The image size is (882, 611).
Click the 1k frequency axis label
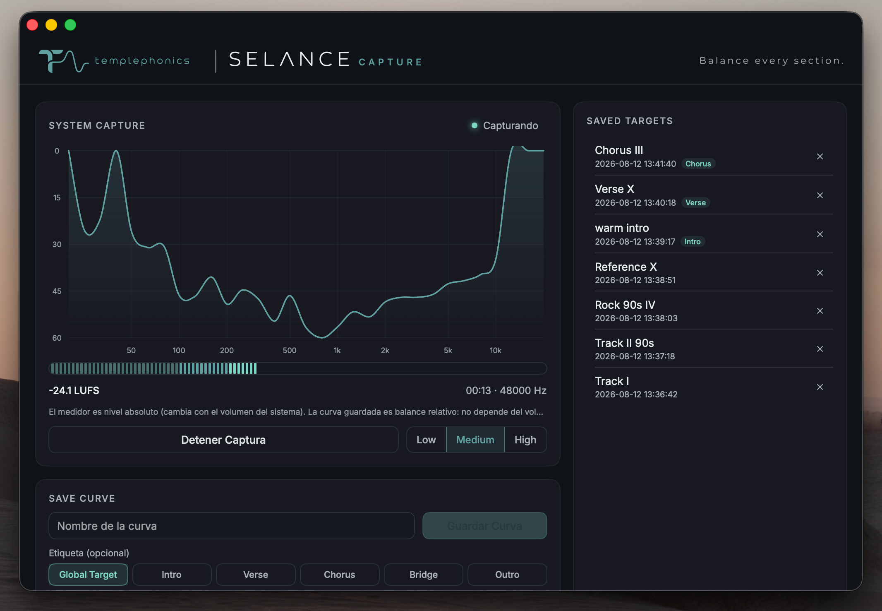tap(337, 350)
